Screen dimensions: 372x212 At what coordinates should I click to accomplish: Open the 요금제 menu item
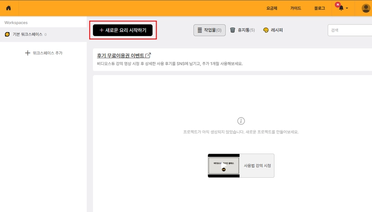[x=272, y=8]
